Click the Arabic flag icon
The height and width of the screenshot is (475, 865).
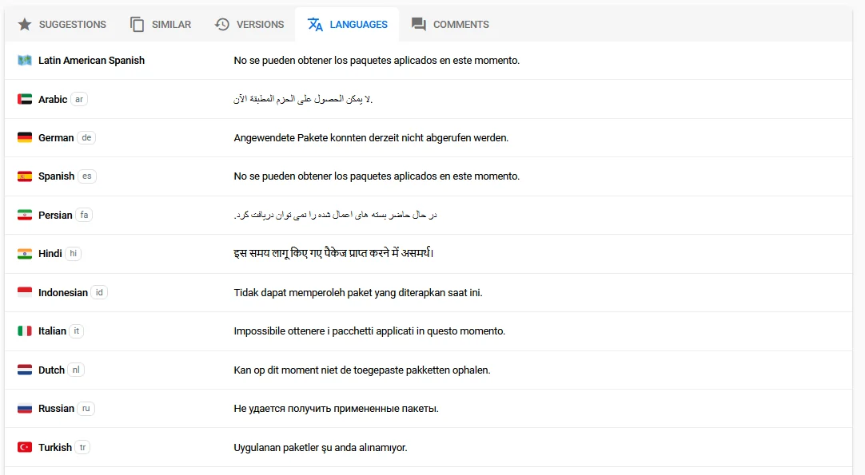(24, 99)
